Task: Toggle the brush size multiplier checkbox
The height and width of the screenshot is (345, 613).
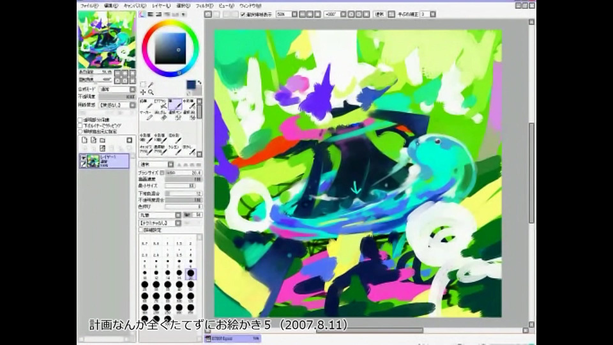Action: (162, 172)
